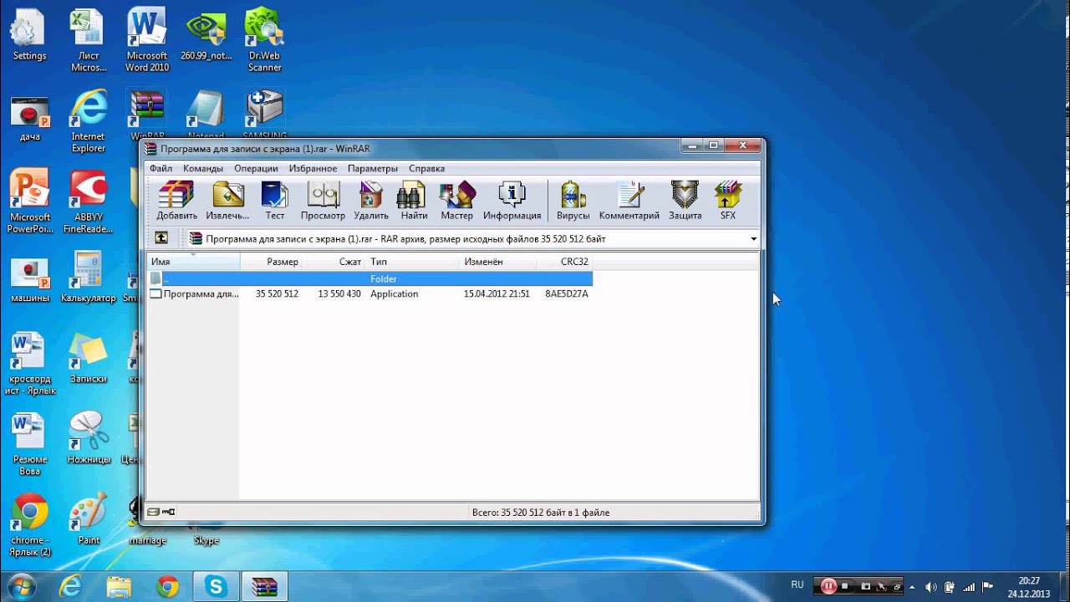Screen dimensions: 1070x602
Task: Click the Найти (Find) binoculars icon
Action: (414, 201)
